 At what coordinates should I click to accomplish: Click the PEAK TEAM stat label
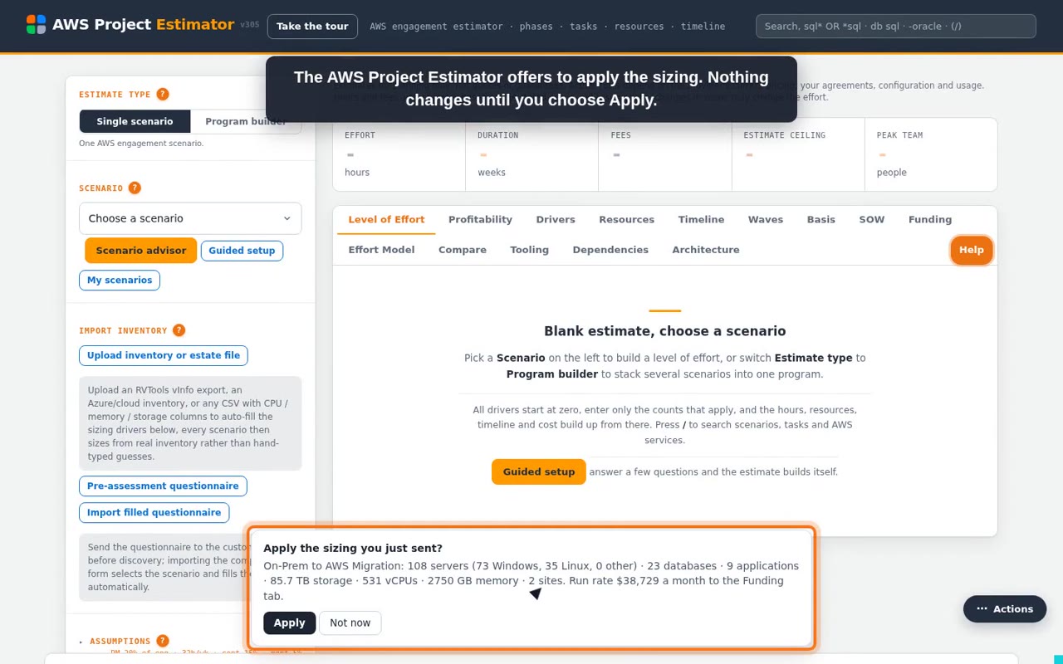[900, 135]
